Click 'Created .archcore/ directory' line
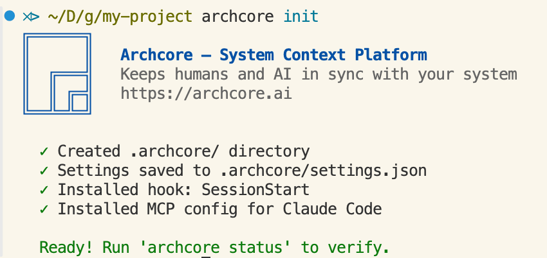547x258 pixels. click(183, 151)
